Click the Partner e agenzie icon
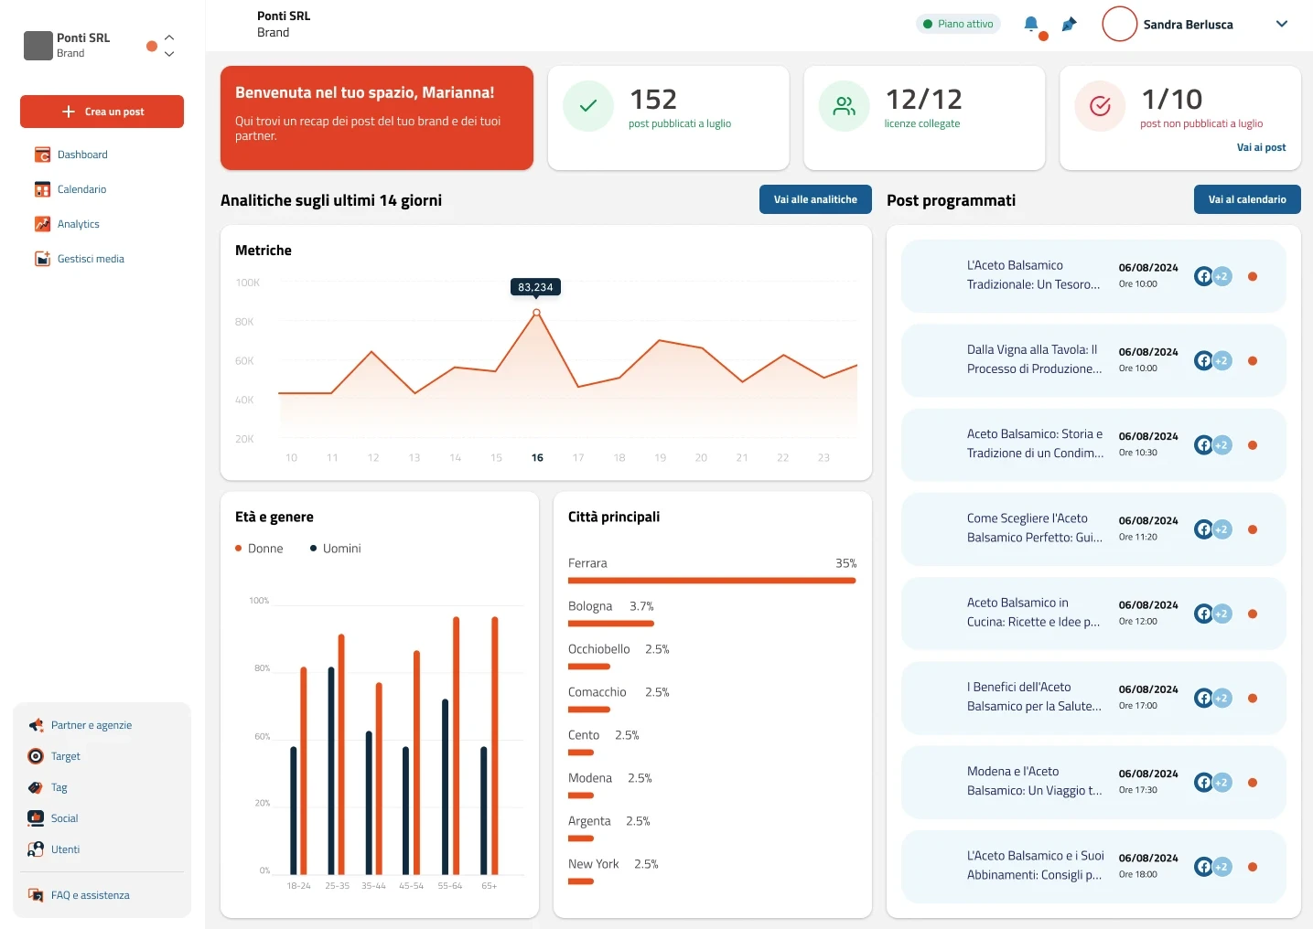The width and height of the screenshot is (1313, 929). (x=36, y=725)
